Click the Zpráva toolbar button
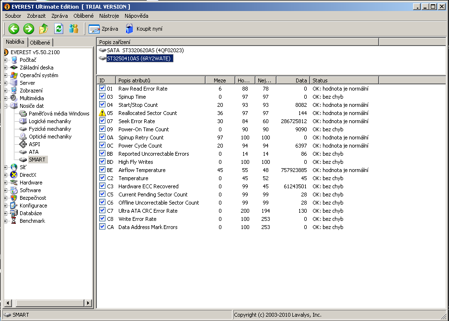 click(x=104, y=29)
